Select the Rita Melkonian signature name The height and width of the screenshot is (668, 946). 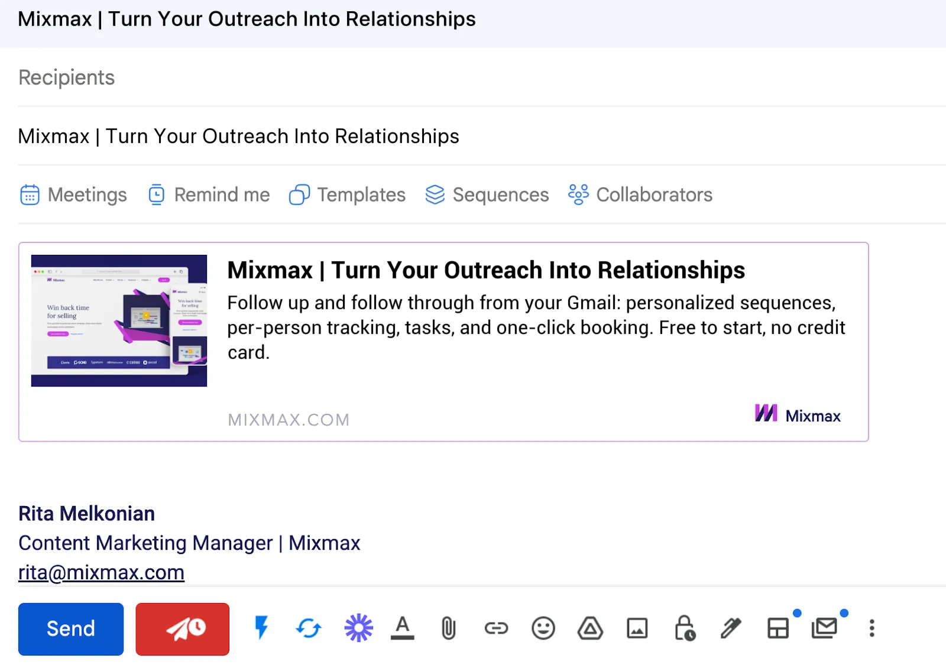click(x=86, y=513)
